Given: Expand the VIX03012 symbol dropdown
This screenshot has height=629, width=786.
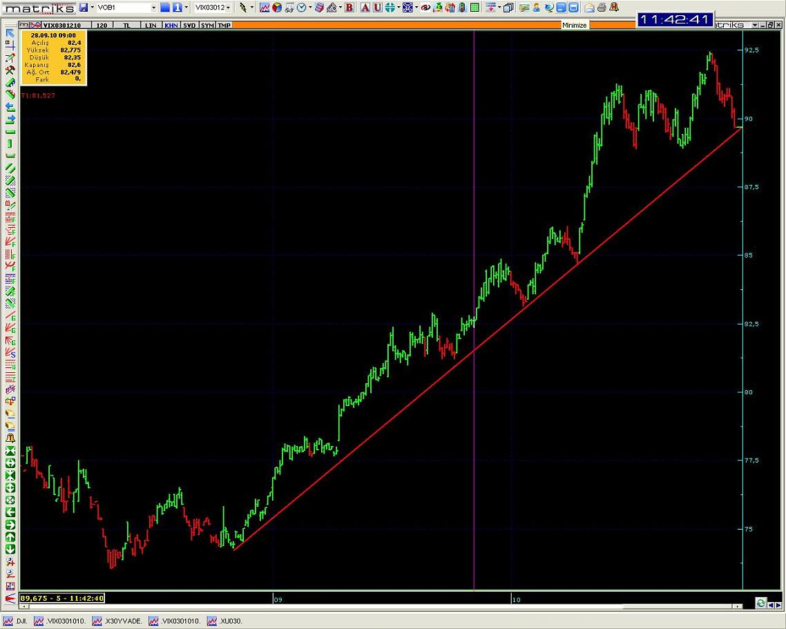Looking at the screenshot, I should [x=228, y=8].
